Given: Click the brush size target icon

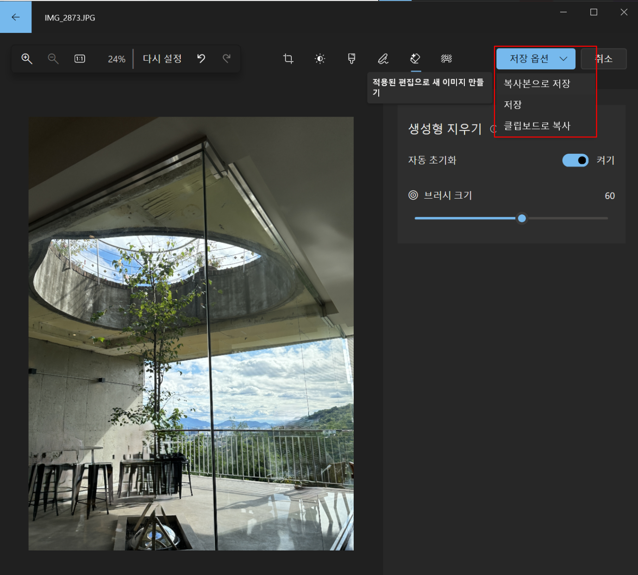Looking at the screenshot, I should [413, 195].
